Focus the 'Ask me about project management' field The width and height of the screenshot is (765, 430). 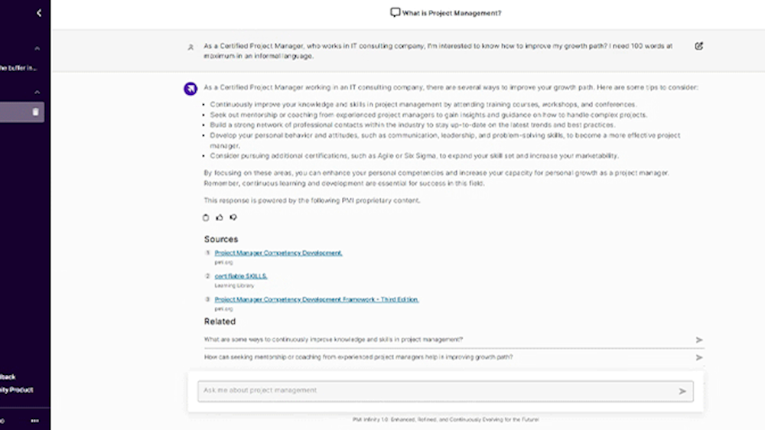436,391
